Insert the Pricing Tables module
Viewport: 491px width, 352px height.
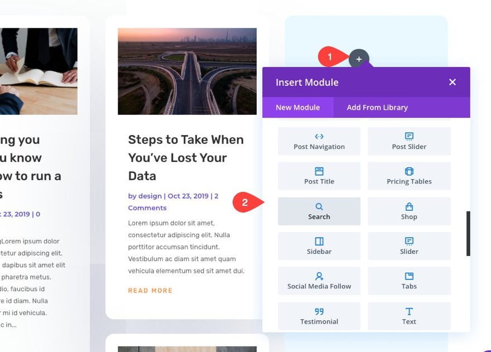coord(409,176)
